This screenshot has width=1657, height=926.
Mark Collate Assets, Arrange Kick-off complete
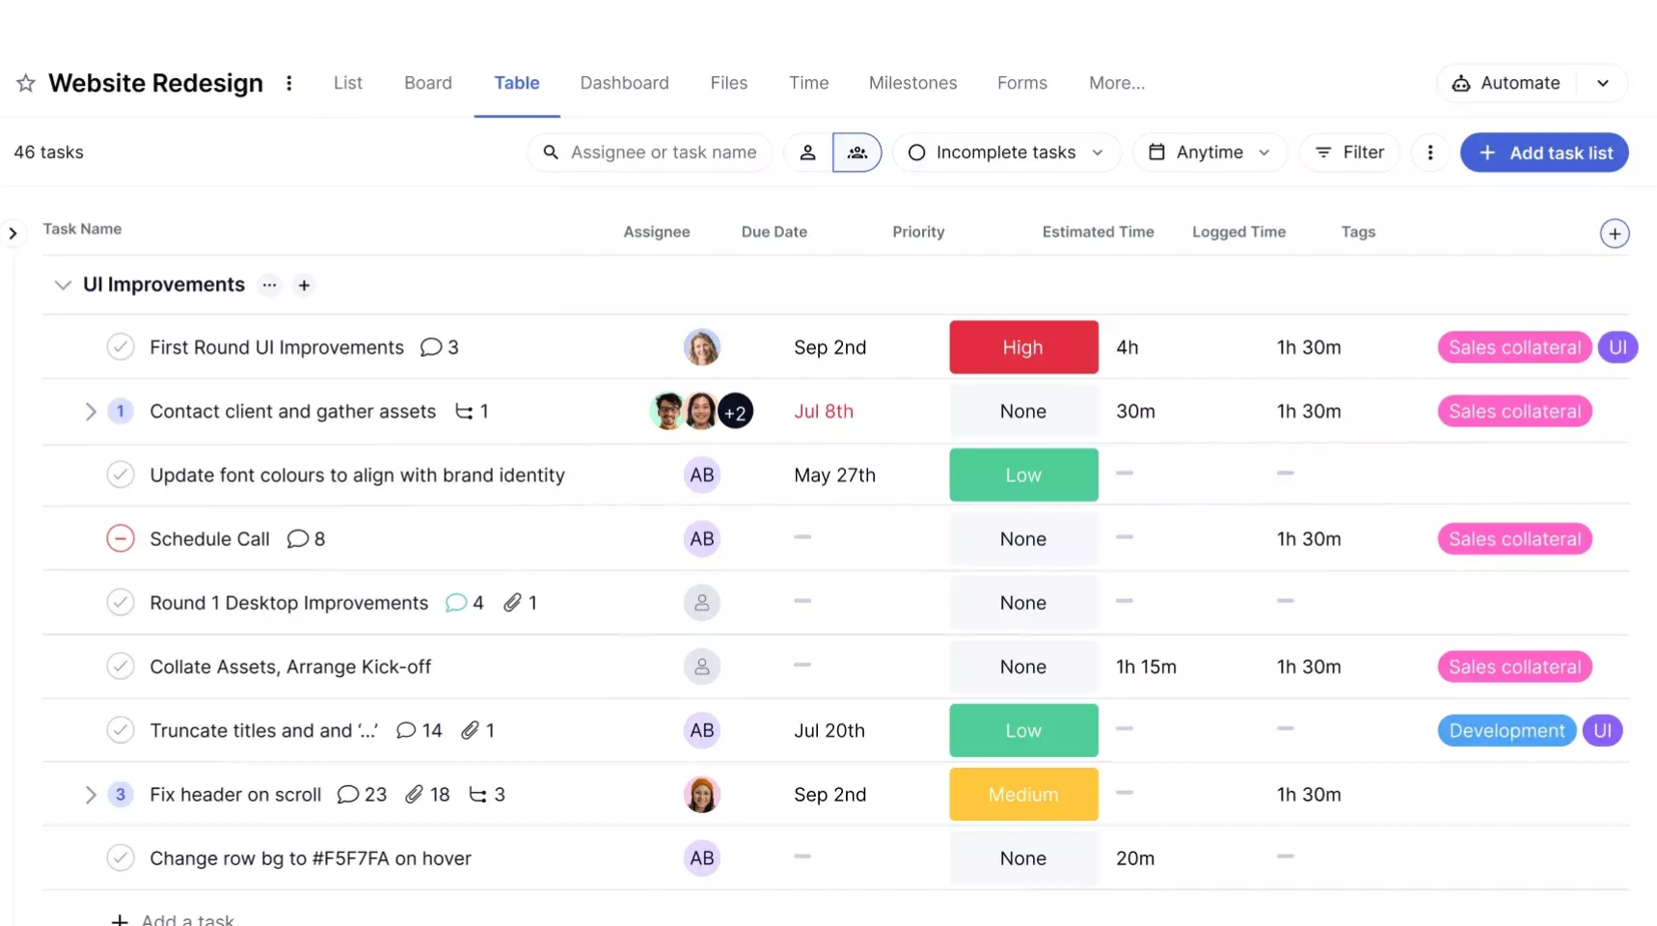point(121,667)
